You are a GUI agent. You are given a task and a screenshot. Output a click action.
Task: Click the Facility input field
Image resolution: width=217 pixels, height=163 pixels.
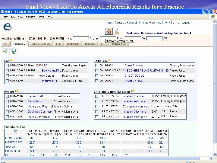click(108, 38)
